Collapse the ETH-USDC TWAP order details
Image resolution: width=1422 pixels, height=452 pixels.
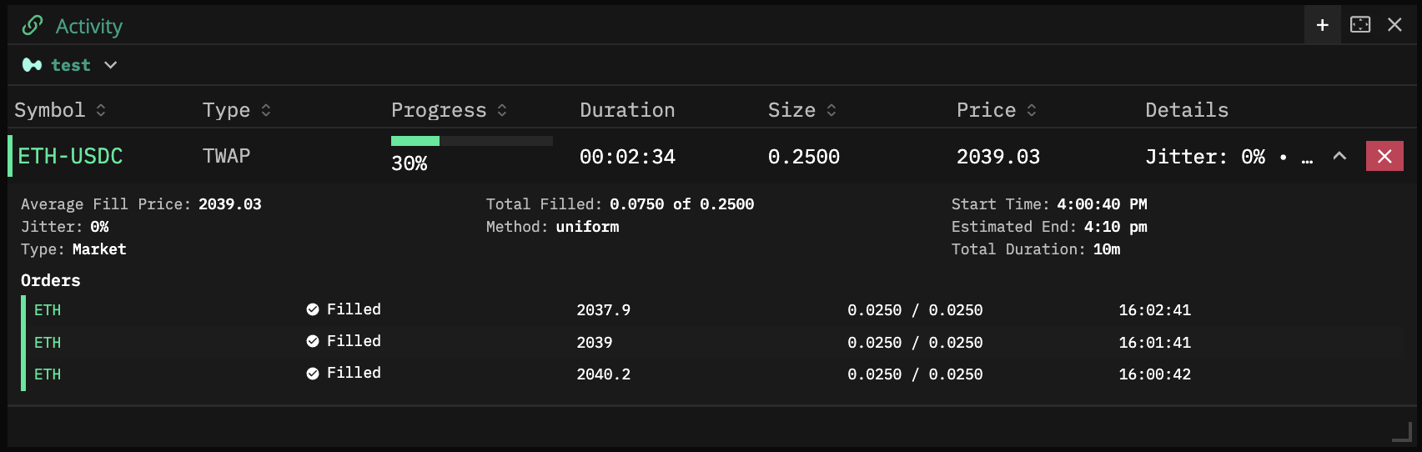coord(1339,156)
